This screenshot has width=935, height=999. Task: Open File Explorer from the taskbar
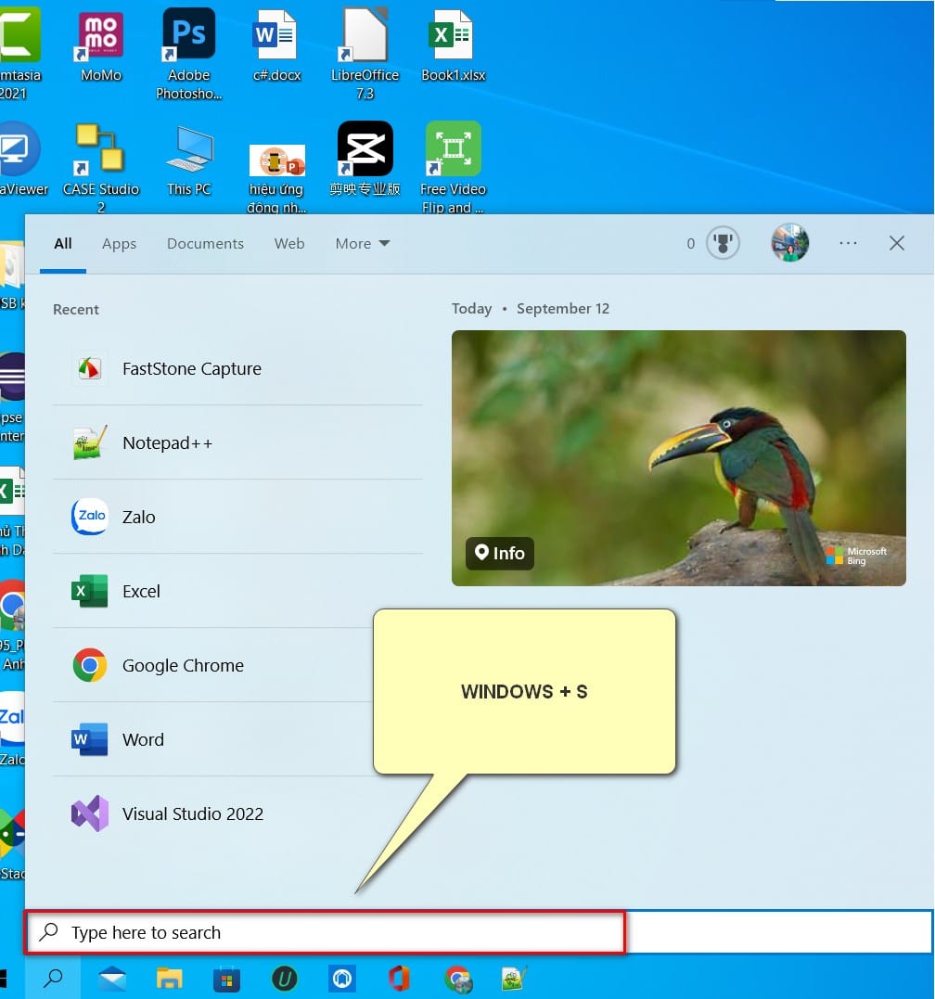(170, 978)
